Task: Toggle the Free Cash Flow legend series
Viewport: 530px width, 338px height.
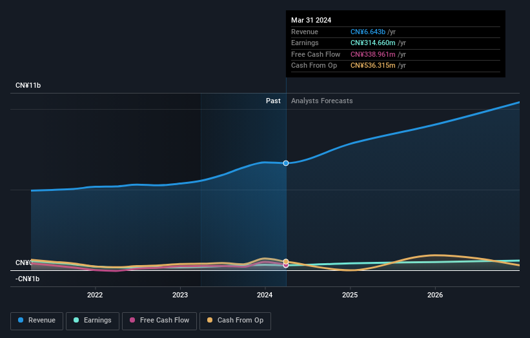Action: (x=159, y=321)
